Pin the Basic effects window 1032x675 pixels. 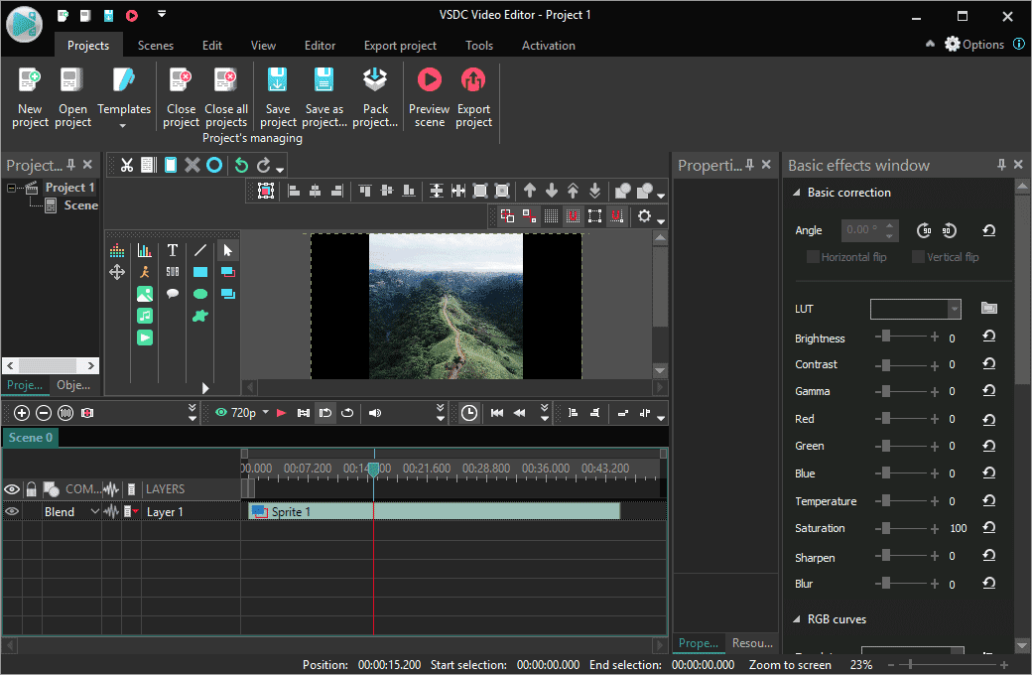[1001, 165]
